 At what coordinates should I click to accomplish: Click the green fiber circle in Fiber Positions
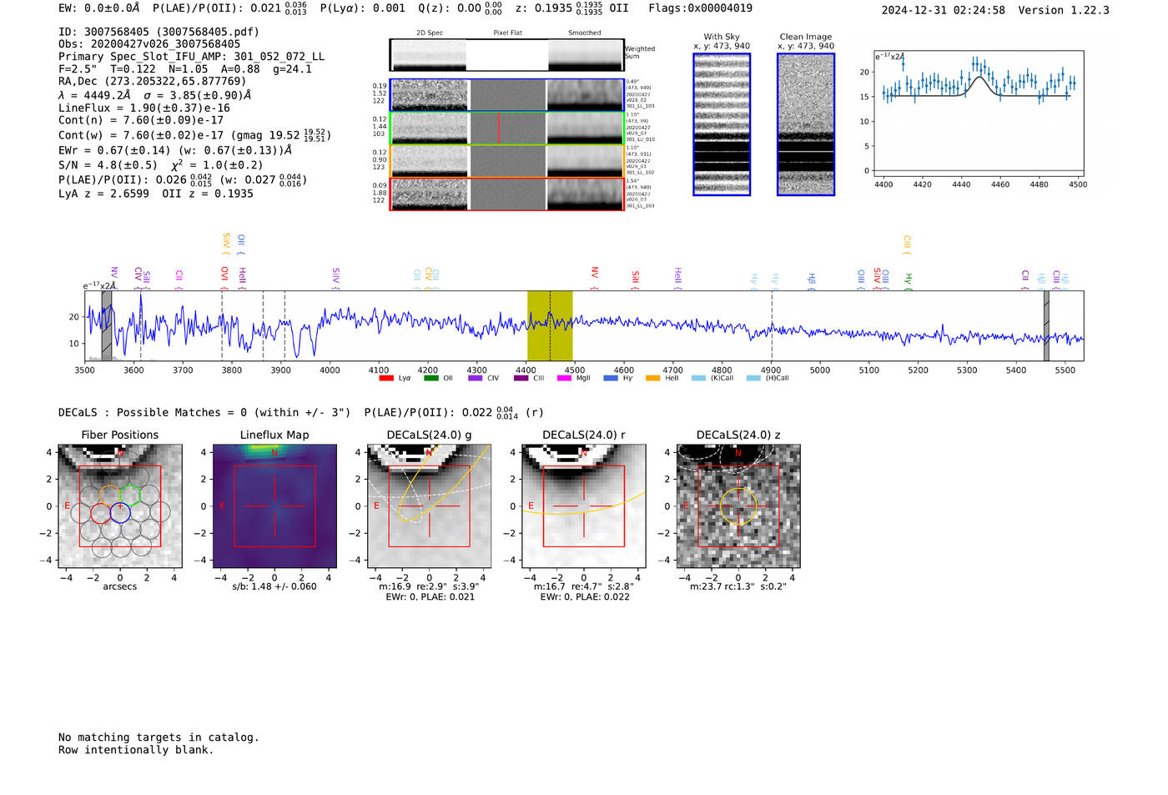click(130, 495)
